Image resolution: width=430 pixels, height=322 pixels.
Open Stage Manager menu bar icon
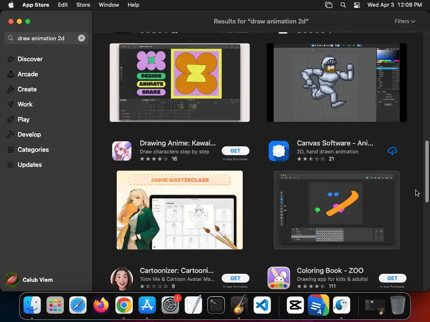pos(328,5)
